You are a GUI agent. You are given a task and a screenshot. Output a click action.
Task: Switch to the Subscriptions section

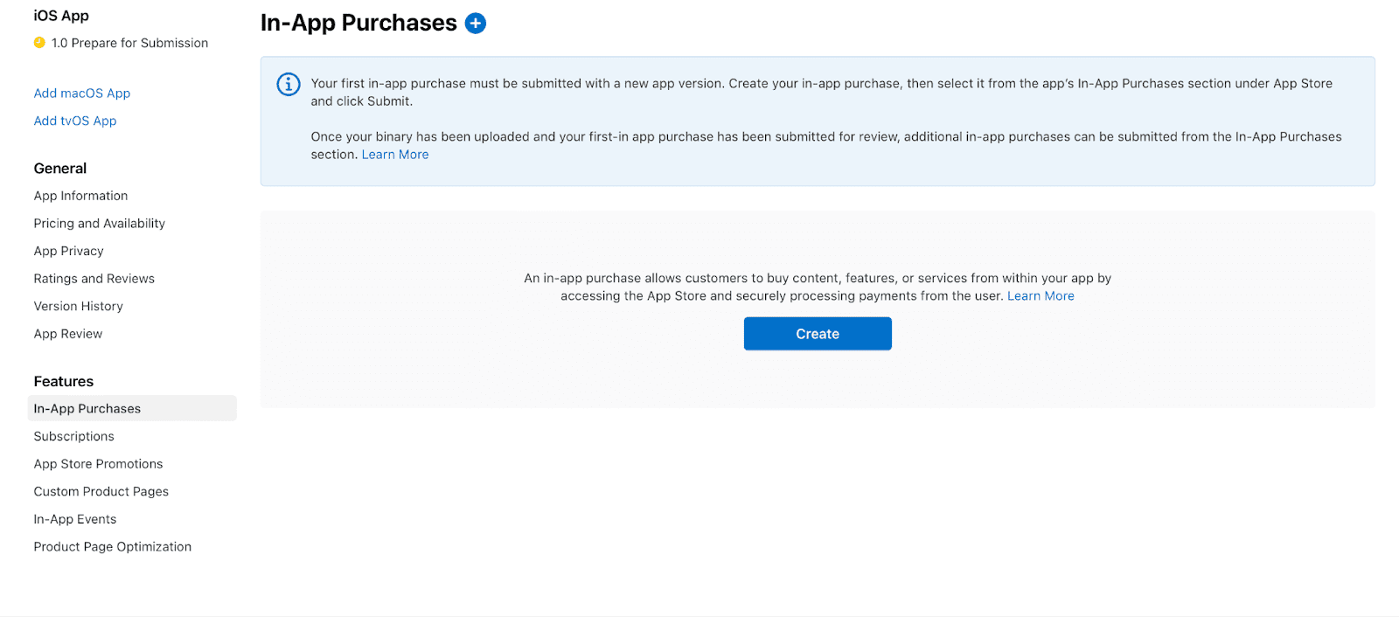pos(73,435)
